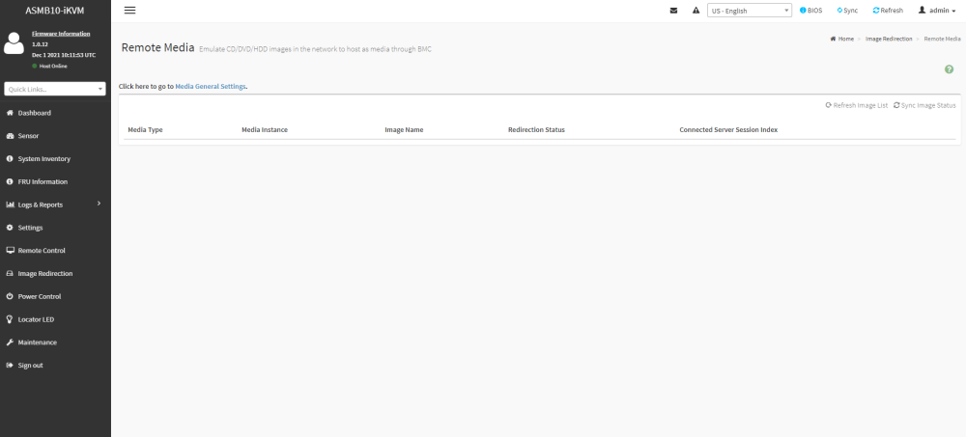Open the admin user dropdown

pyautogui.click(x=937, y=11)
